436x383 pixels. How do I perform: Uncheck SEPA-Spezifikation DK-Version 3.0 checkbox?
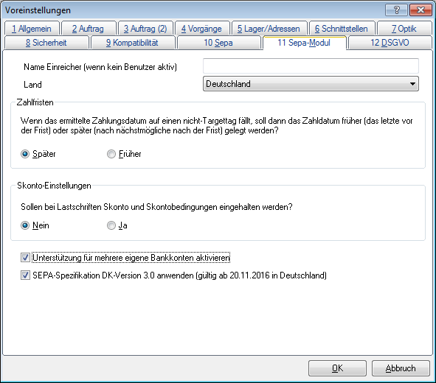(x=25, y=275)
